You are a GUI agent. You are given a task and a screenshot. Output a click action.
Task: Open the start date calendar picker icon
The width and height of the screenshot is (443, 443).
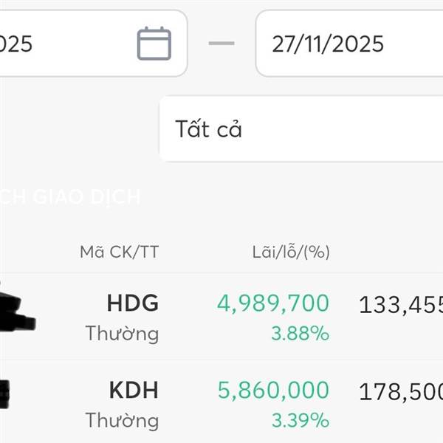(154, 44)
